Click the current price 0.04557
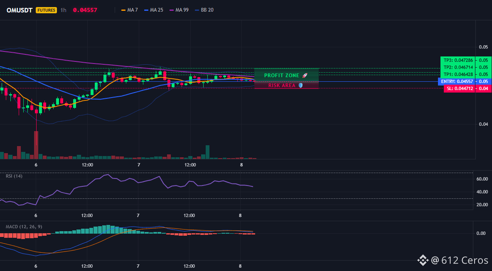This screenshot has width=492, height=271. (x=85, y=10)
